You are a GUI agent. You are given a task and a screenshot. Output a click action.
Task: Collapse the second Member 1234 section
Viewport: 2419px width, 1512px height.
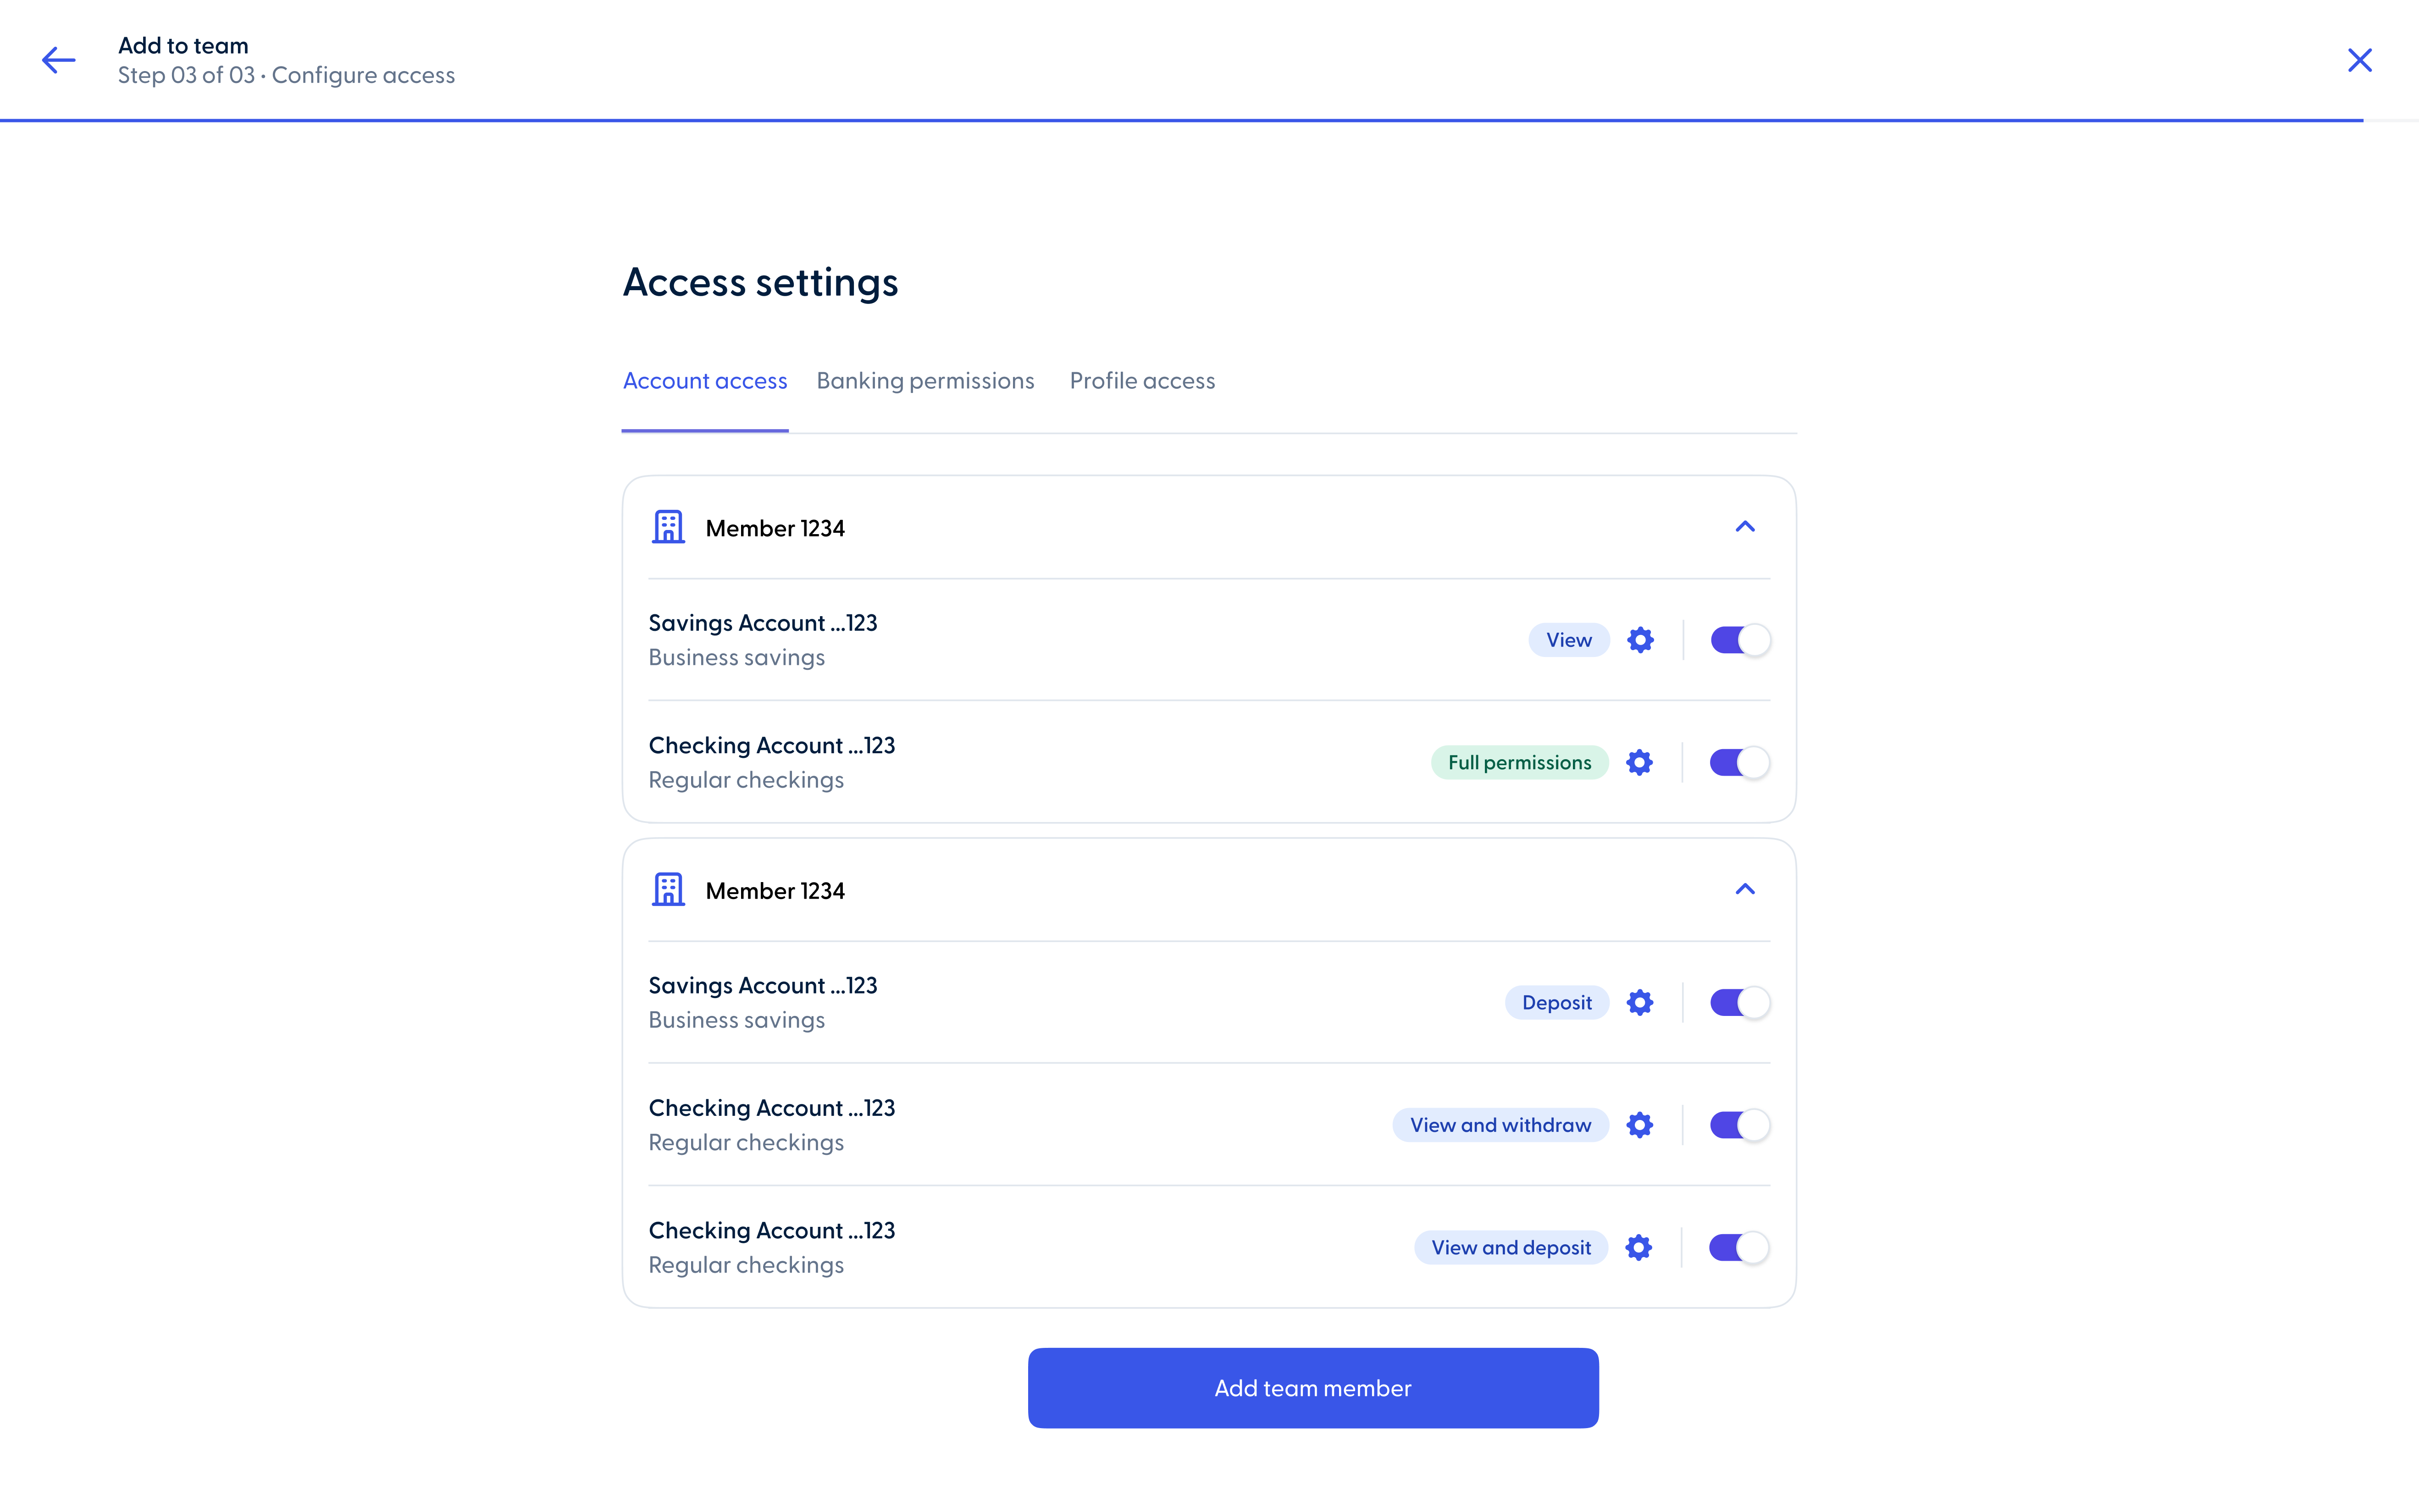1745,889
